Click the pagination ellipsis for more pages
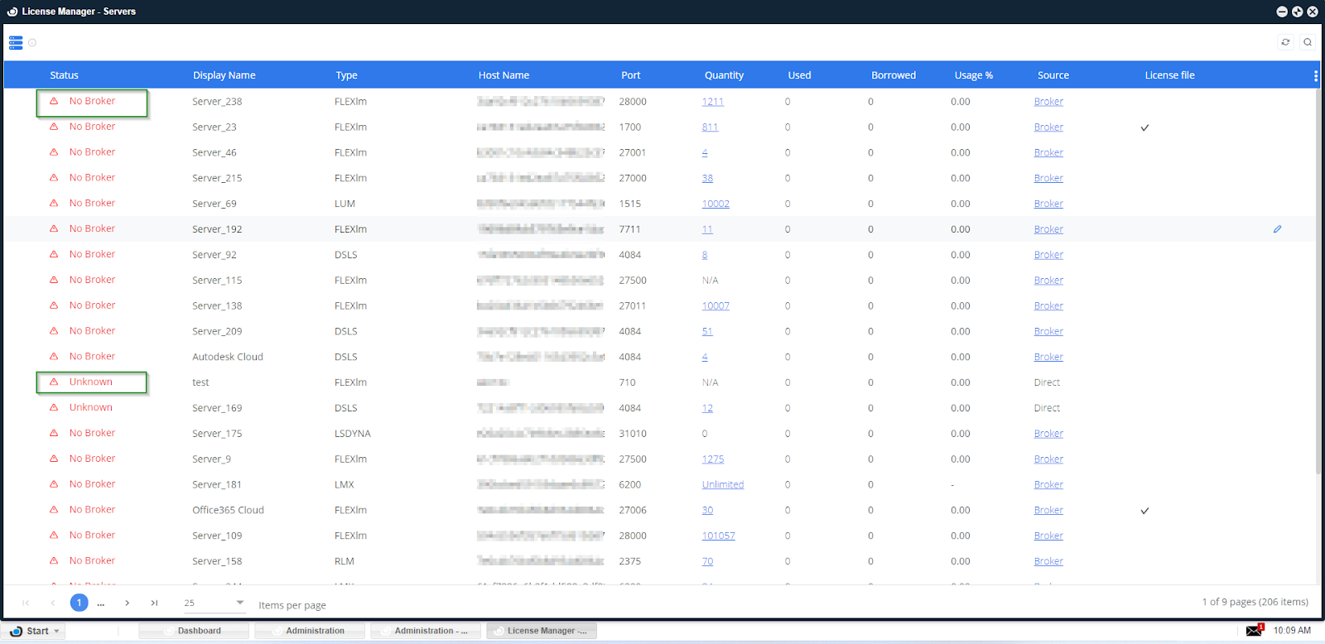The image size is (1325, 644). pyautogui.click(x=101, y=603)
